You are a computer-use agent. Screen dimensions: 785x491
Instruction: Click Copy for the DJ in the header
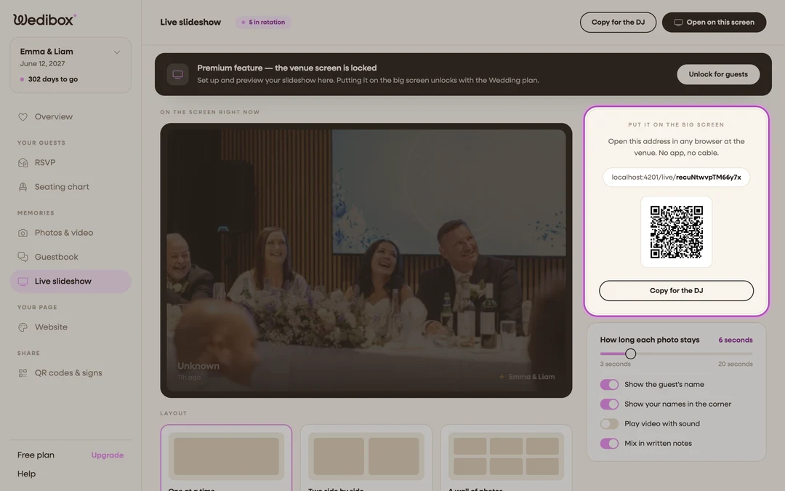click(618, 23)
